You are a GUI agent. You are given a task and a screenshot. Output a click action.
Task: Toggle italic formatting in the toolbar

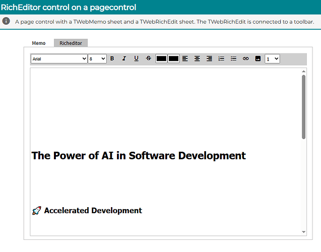pyautogui.click(x=124, y=58)
